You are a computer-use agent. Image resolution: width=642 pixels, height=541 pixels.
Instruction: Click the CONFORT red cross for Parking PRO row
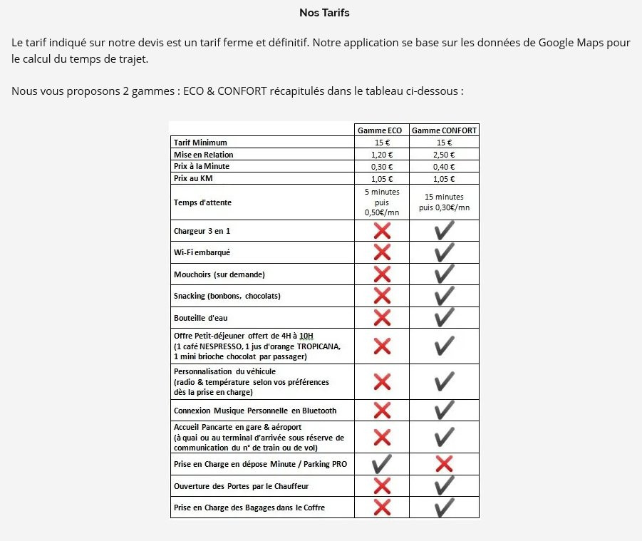(444, 464)
